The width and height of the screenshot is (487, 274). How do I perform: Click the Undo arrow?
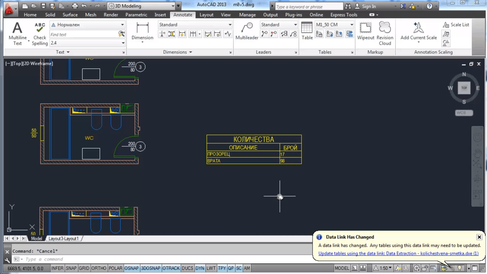(84, 6)
